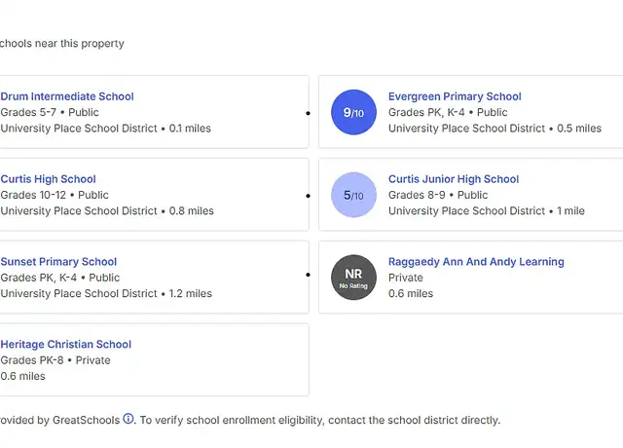Image resolution: width=623 pixels, height=448 pixels.
Task: Click Drum Intermediate's University Place School District text
Action: coord(79,129)
